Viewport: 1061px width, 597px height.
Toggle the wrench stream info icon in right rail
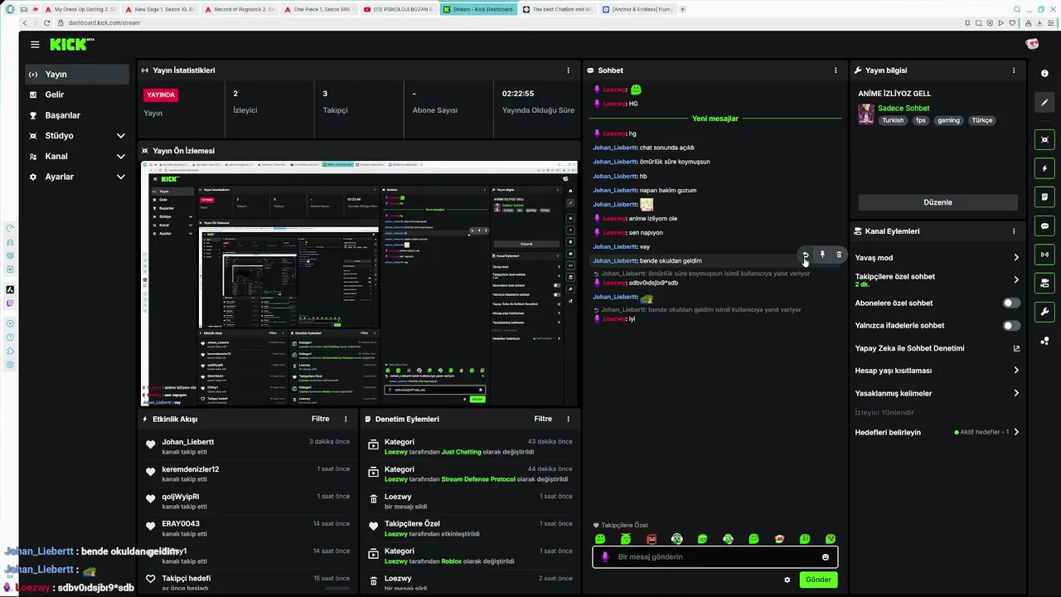(x=1044, y=312)
